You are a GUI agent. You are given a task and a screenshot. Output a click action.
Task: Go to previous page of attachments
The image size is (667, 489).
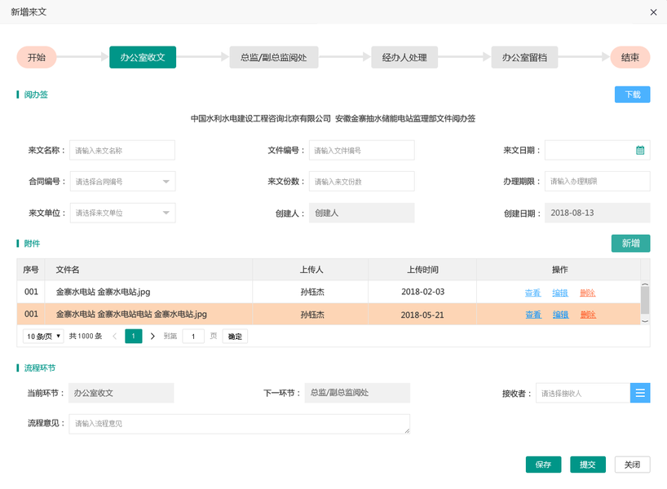pyautogui.click(x=115, y=336)
